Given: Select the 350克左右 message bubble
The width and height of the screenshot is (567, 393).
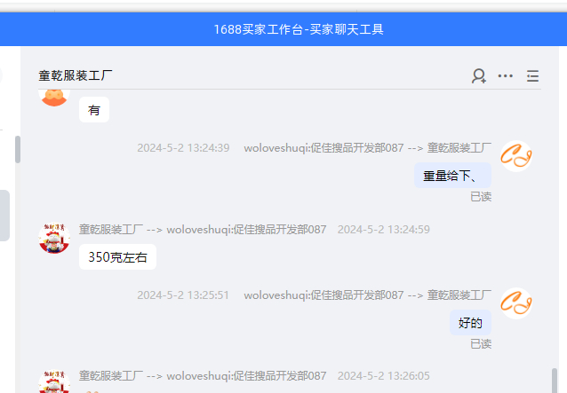Looking at the screenshot, I should coord(117,257).
